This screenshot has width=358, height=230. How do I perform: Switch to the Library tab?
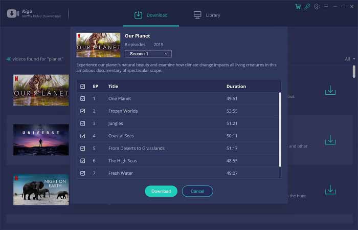point(207,15)
